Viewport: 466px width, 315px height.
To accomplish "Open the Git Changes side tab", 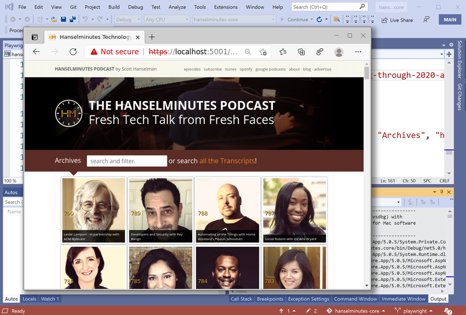I will tap(459, 97).
